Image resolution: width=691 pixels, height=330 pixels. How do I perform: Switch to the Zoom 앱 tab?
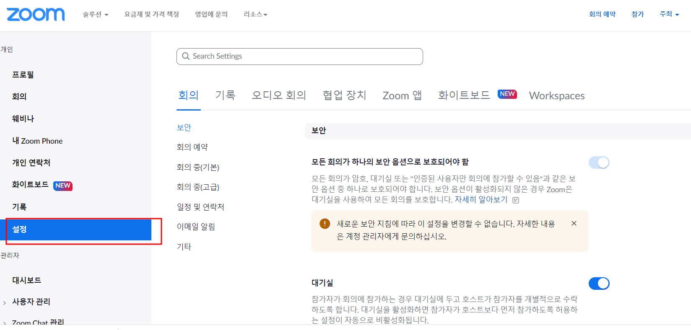pos(402,95)
